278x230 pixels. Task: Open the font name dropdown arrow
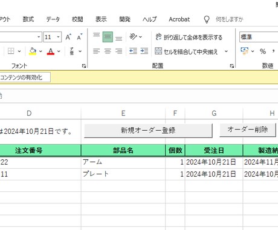point(39,37)
